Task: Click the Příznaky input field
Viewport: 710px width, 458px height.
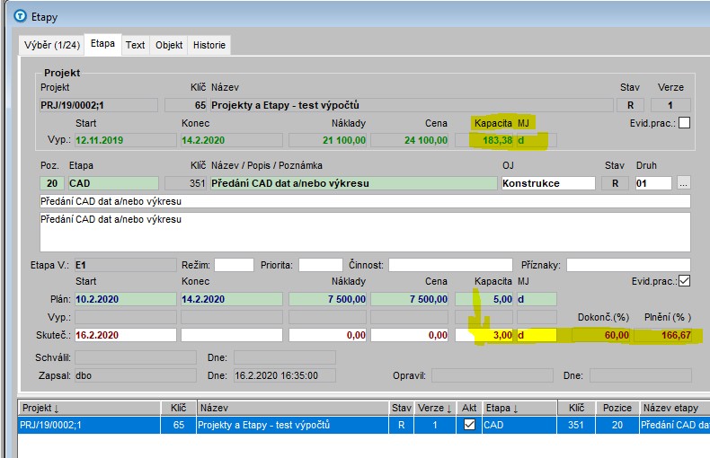Action: tap(628, 265)
